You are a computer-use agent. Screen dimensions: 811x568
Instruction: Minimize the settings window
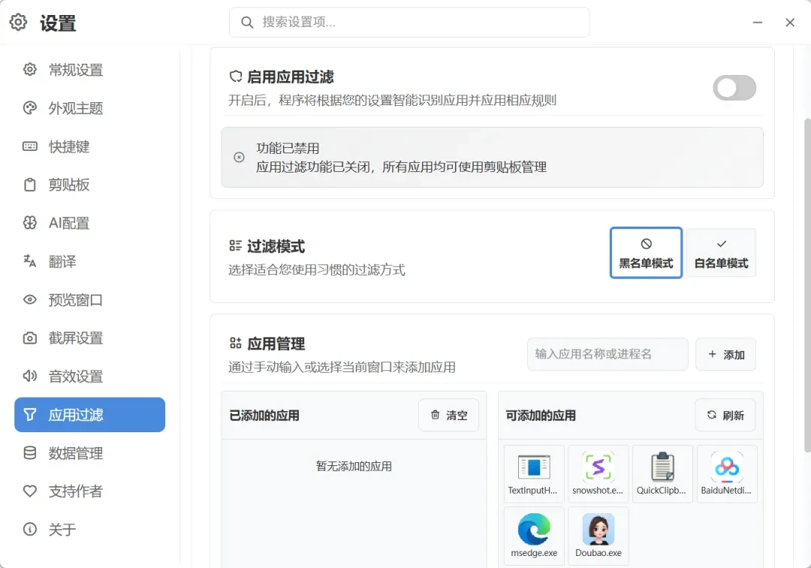(758, 23)
